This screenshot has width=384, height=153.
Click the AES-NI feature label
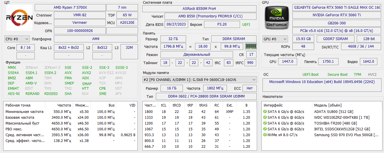pos(14,94)
